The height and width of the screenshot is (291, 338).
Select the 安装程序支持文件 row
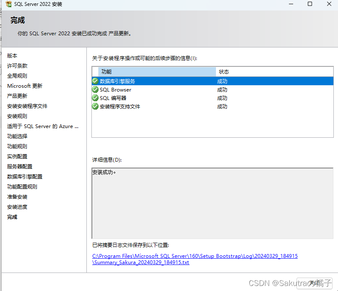tap(213, 106)
